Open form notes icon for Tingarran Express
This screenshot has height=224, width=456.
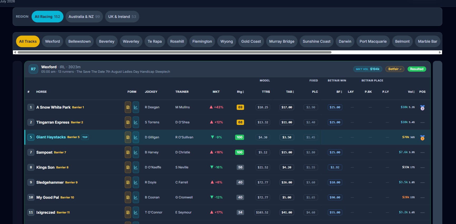point(128,122)
